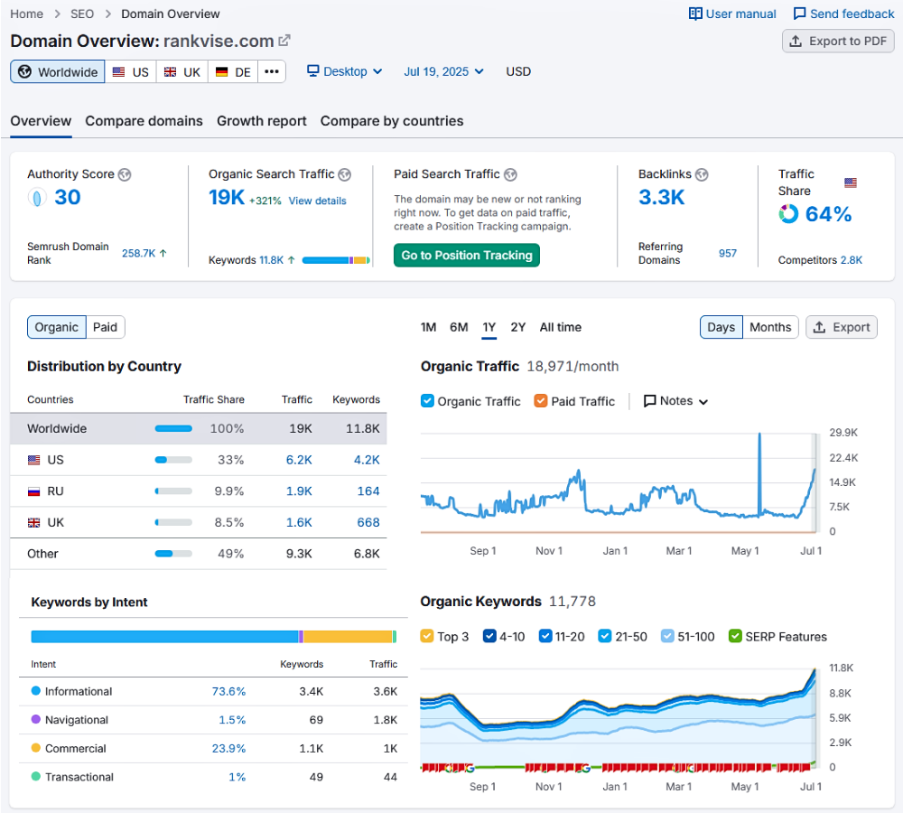Click the chart Export button
The width and height of the screenshot is (903, 813).
(842, 327)
